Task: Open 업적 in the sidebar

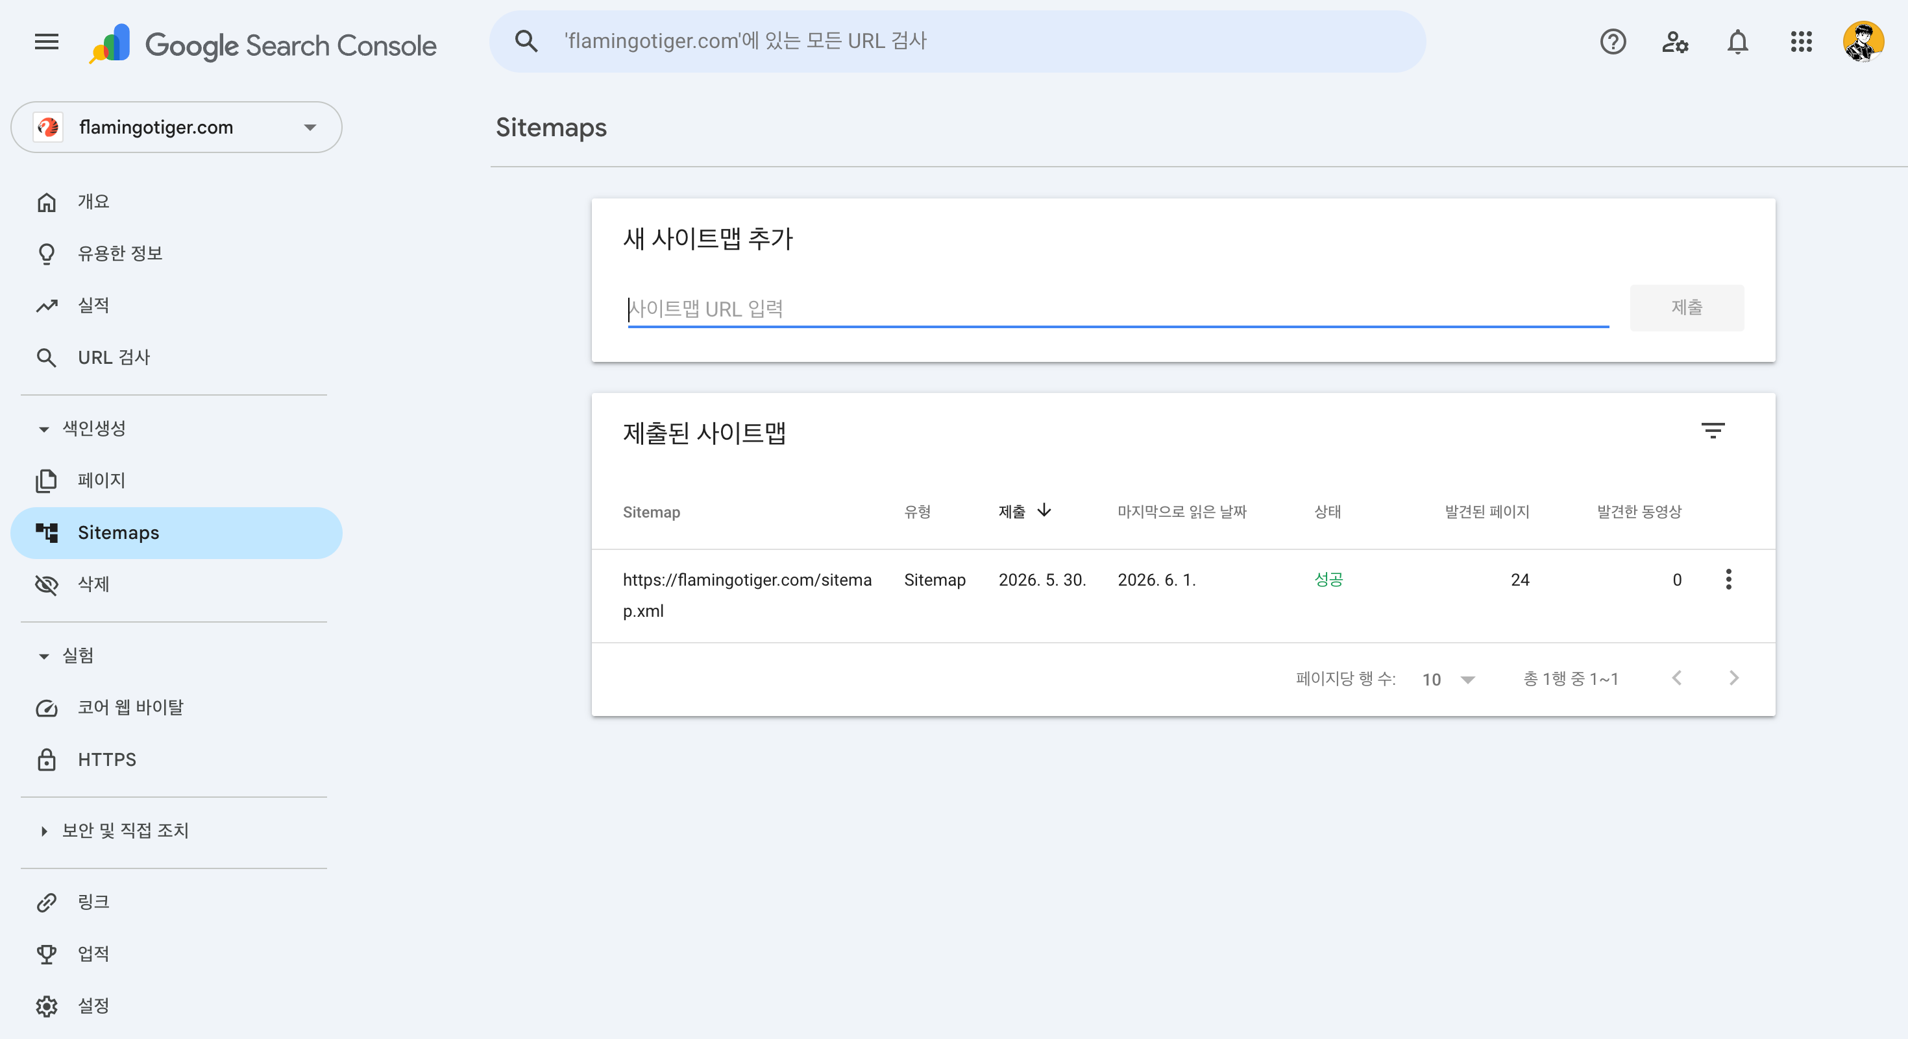Action: click(x=177, y=954)
